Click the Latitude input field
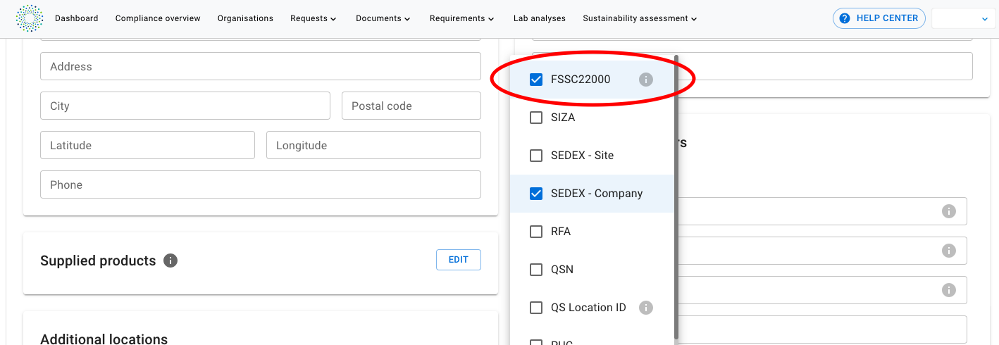999x345 pixels. coord(147,145)
